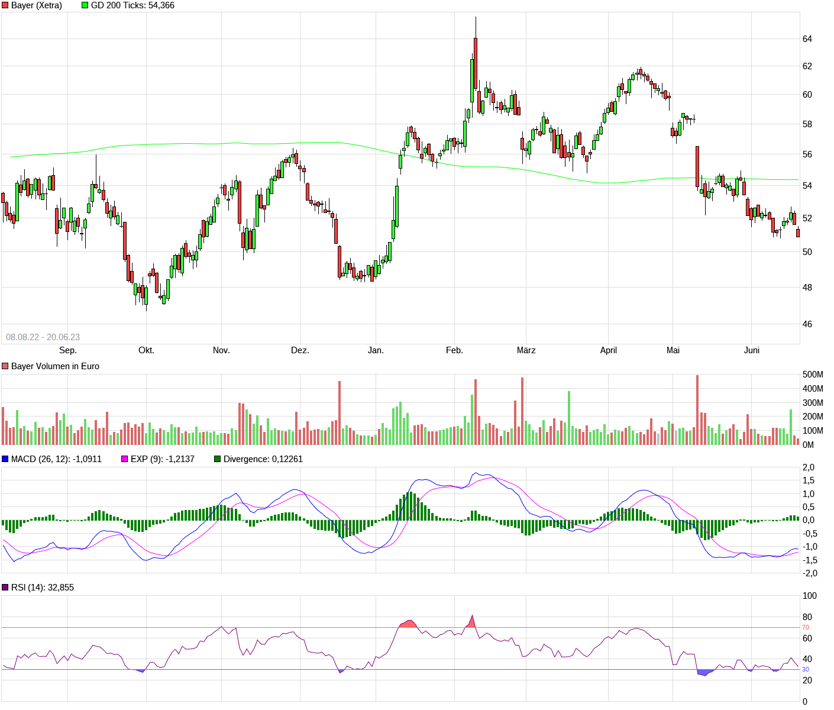Click the RSI (14): 32,855 value text
834x710 pixels.
point(41,588)
